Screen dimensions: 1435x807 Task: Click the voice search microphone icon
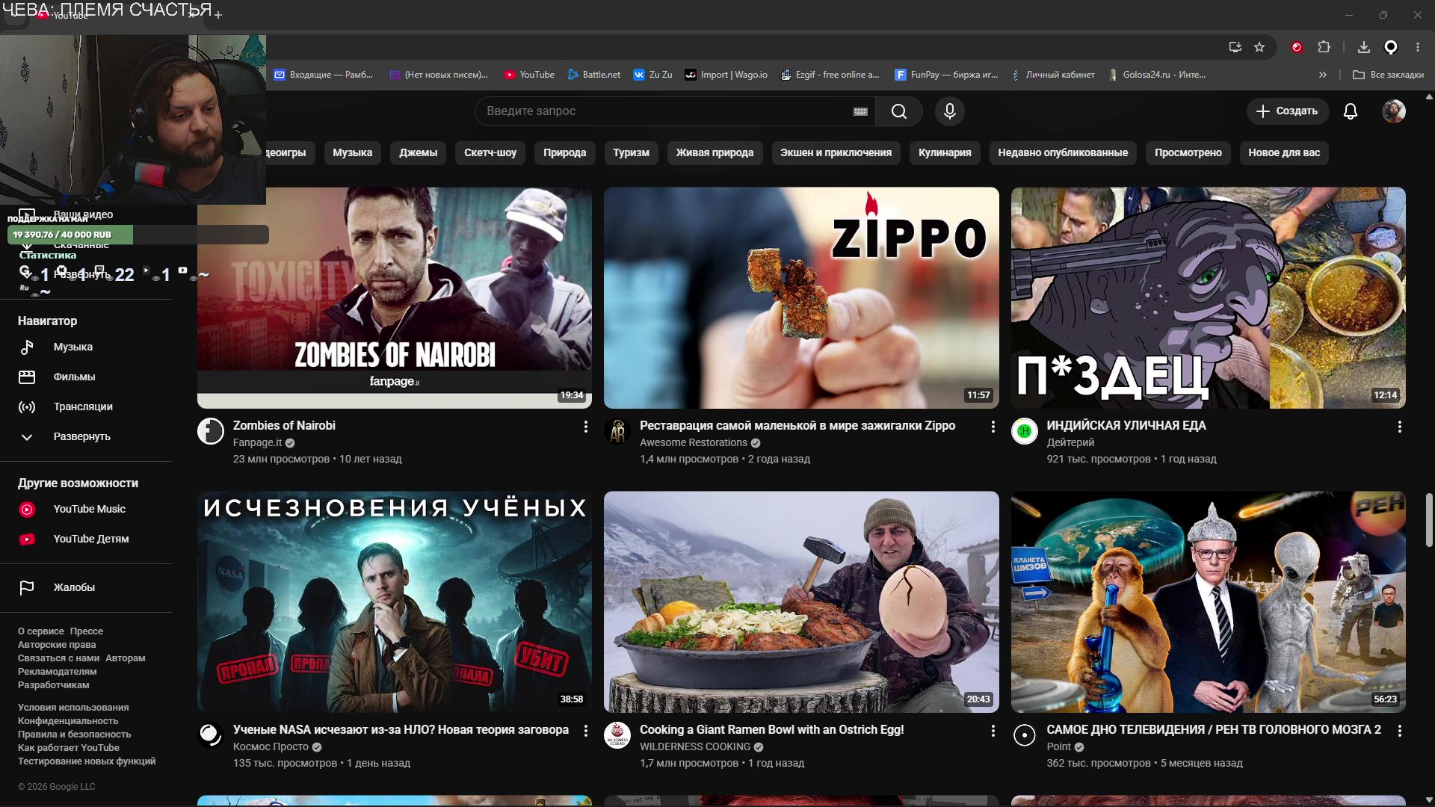click(x=949, y=111)
